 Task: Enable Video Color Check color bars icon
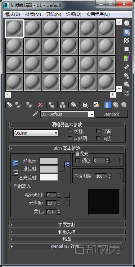click(127, 58)
